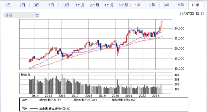
Task: Select the 2年 period tab
Action: tap(152, 5)
